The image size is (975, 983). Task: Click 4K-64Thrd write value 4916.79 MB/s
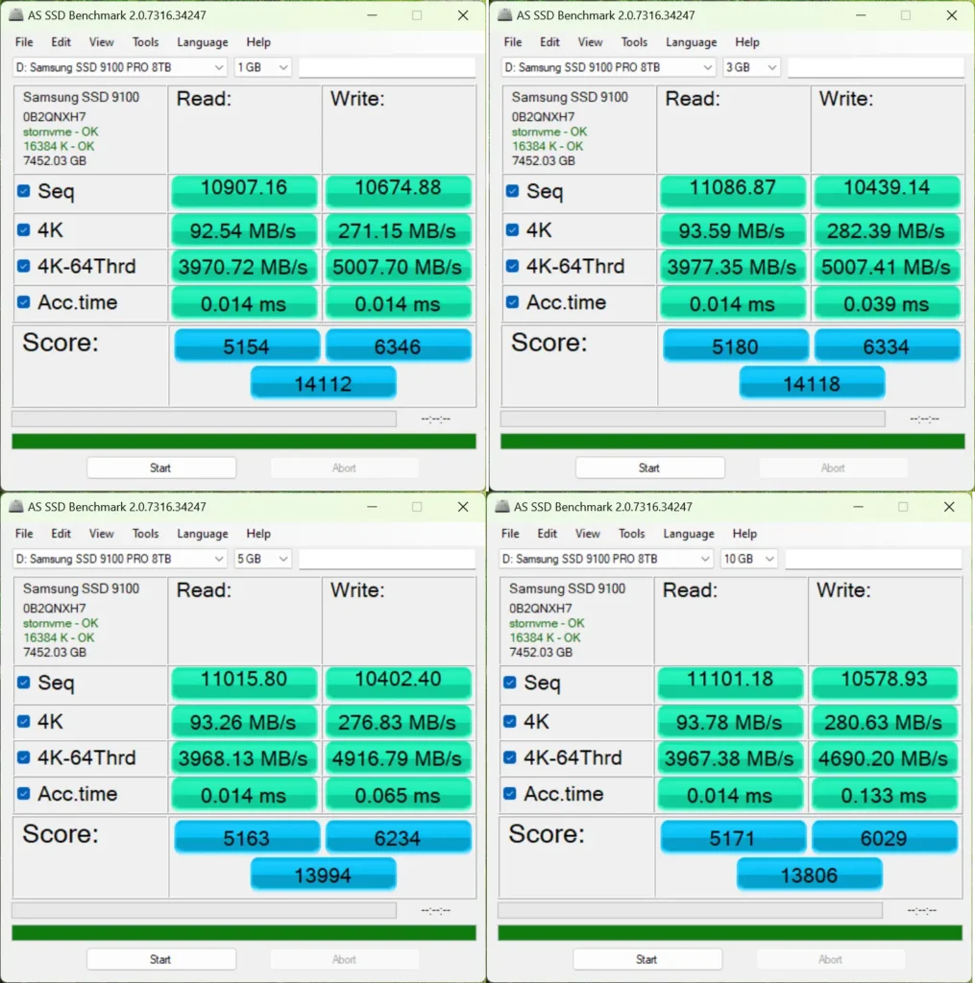[398, 758]
